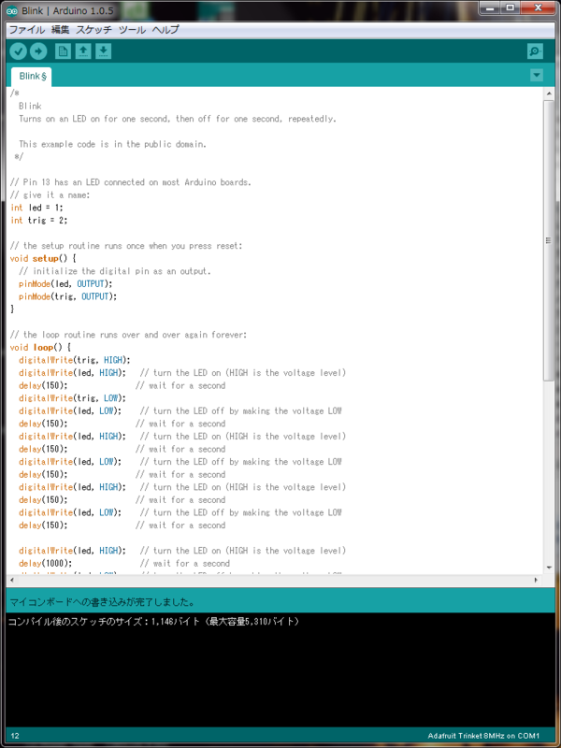Viewport: 561px width, 748px height.
Task: Click the 'pinMode(trig, OUTPUT);' line
Action: [x=67, y=296]
